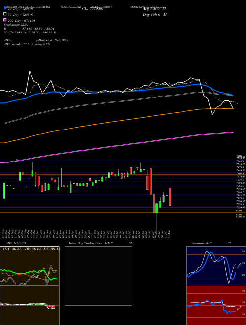Open the red RSI chart panel
Screen dimensions: 246x325
coord(216,305)
